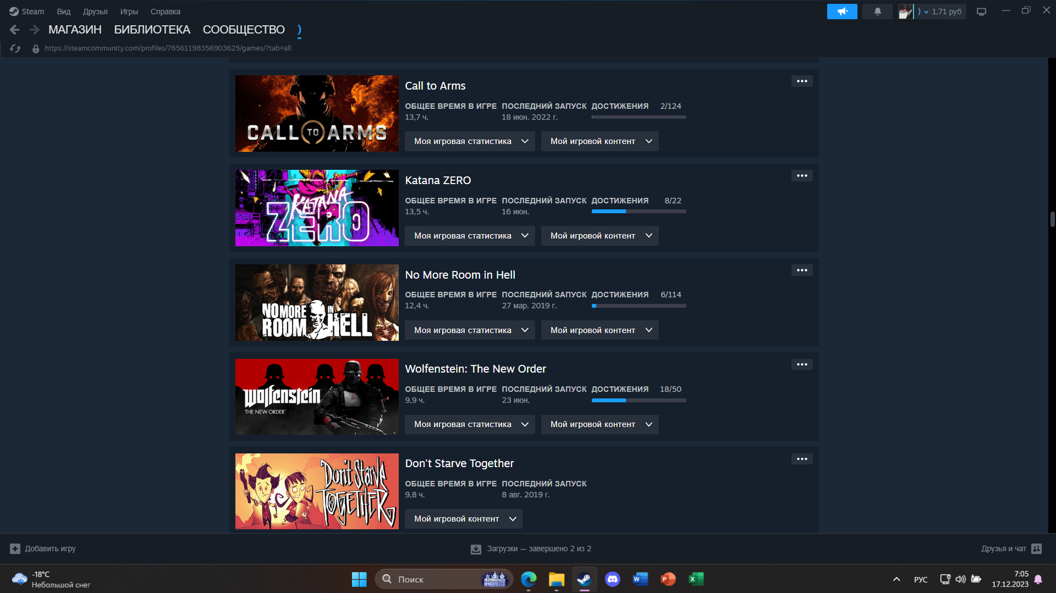Click the Don't Starve Together cover thumbnail
Screen dimensions: 1056x593
pyautogui.click(x=317, y=491)
